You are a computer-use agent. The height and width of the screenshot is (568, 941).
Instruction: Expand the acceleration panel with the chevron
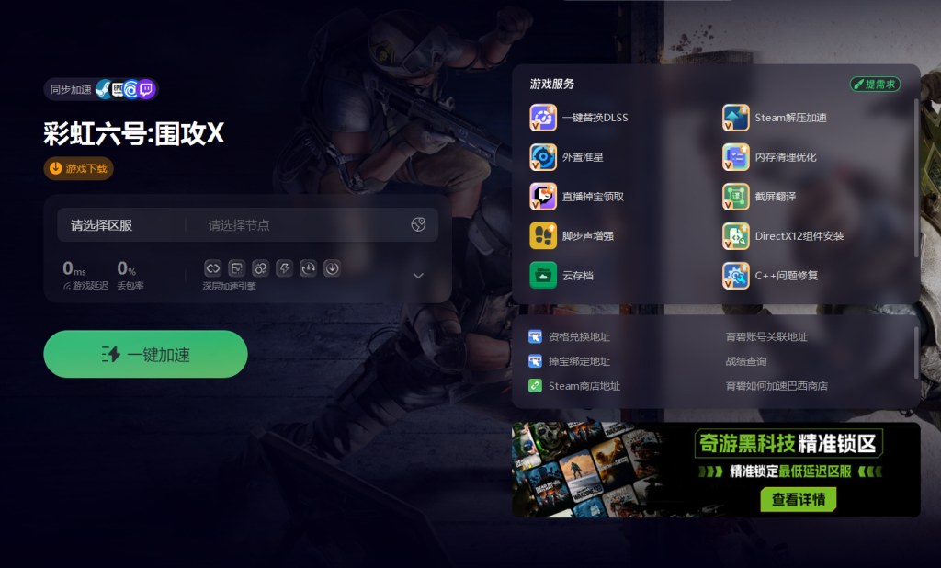pyautogui.click(x=418, y=276)
